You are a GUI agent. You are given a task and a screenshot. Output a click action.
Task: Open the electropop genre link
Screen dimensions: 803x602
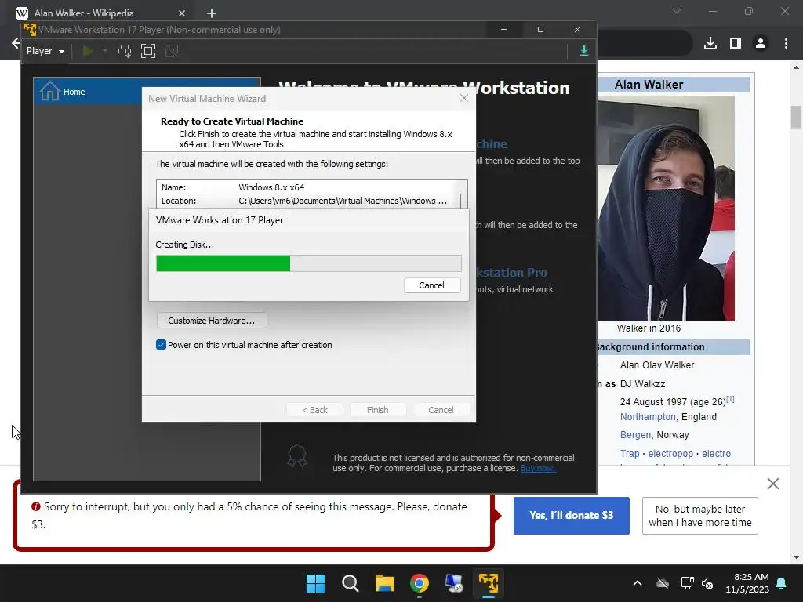[670, 454]
